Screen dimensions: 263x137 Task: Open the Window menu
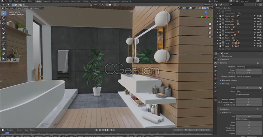pos(24,1)
